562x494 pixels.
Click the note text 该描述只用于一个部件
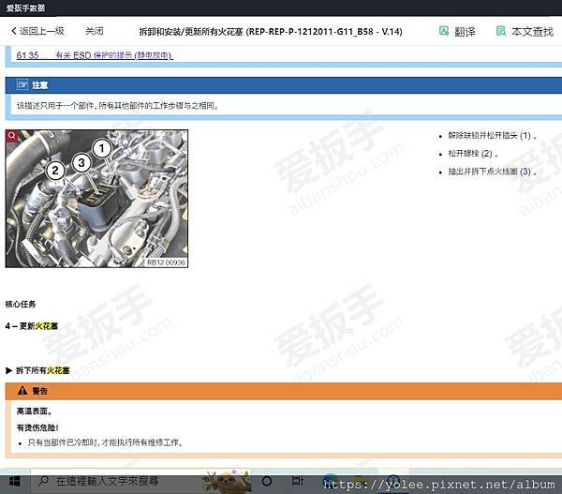(117, 106)
